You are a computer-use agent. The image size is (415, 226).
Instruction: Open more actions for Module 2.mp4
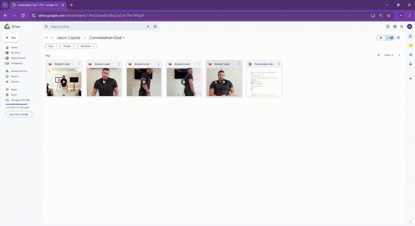(x=199, y=64)
